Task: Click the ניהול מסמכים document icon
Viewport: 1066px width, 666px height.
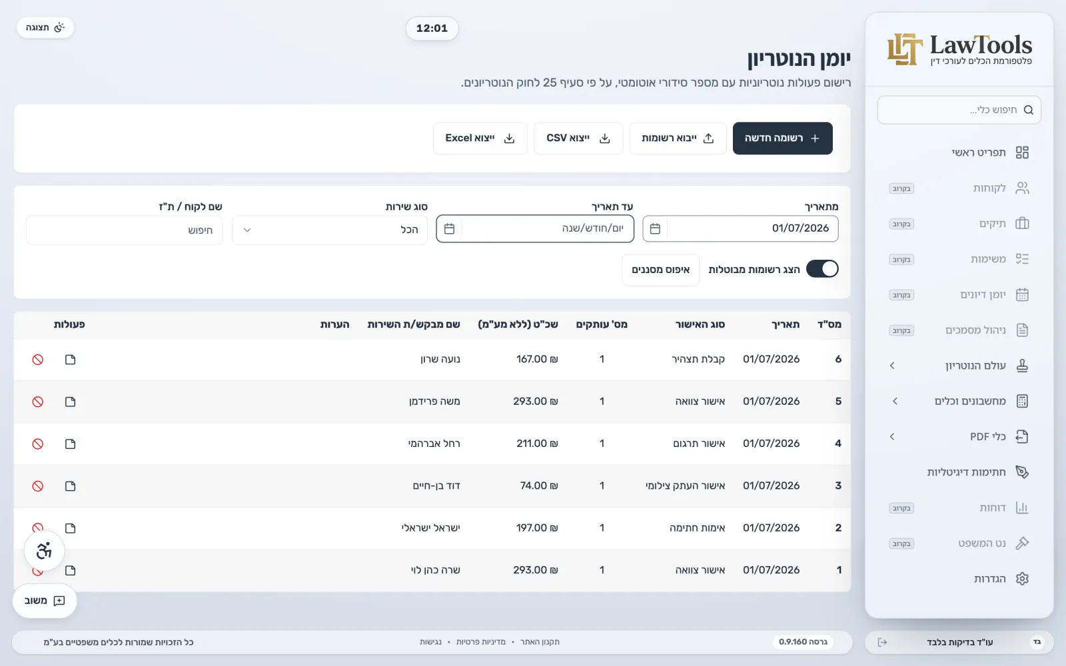Action: coord(1022,330)
